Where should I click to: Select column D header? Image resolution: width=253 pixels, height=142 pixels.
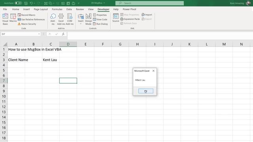coord(68,44)
